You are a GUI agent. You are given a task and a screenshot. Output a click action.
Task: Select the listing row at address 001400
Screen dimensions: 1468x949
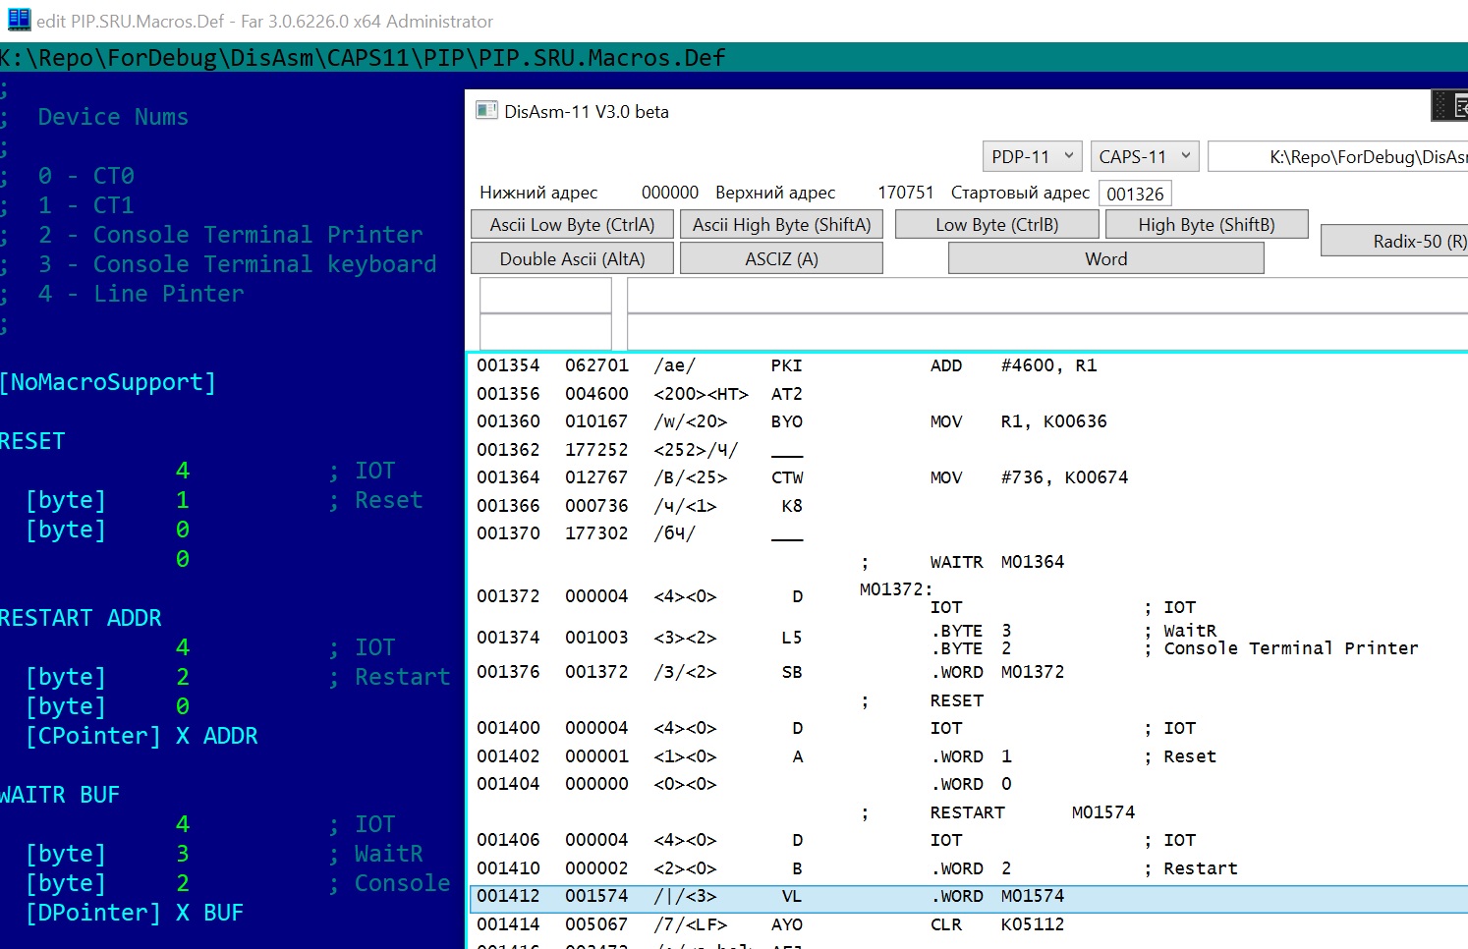tap(967, 728)
